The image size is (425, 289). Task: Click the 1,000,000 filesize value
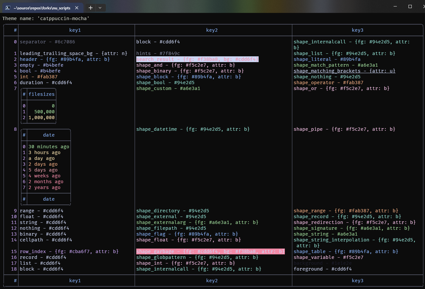coord(41,117)
